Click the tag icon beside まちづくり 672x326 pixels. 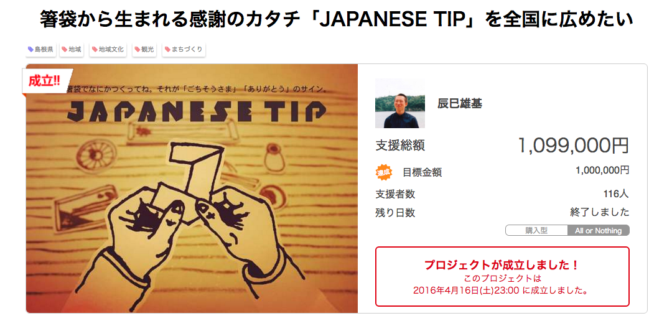pos(167,50)
